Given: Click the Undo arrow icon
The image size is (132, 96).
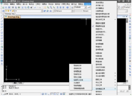Looking at the screenshot, I should (x=35, y=7).
